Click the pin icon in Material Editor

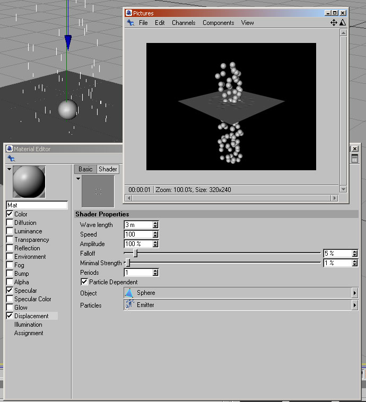[11, 159]
